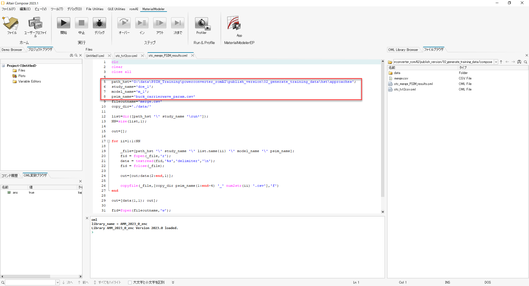Collapse the for loop at line 17
529x286 pixels.
(x=109, y=141)
